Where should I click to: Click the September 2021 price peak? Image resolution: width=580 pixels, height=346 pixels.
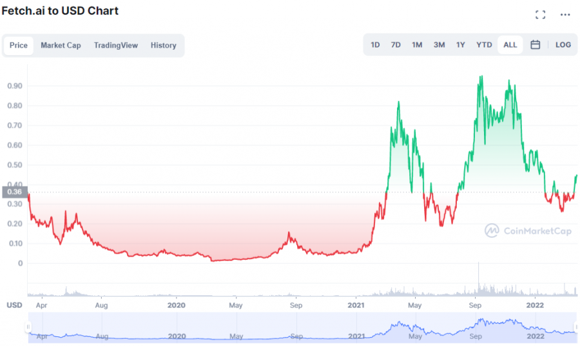click(481, 77)
